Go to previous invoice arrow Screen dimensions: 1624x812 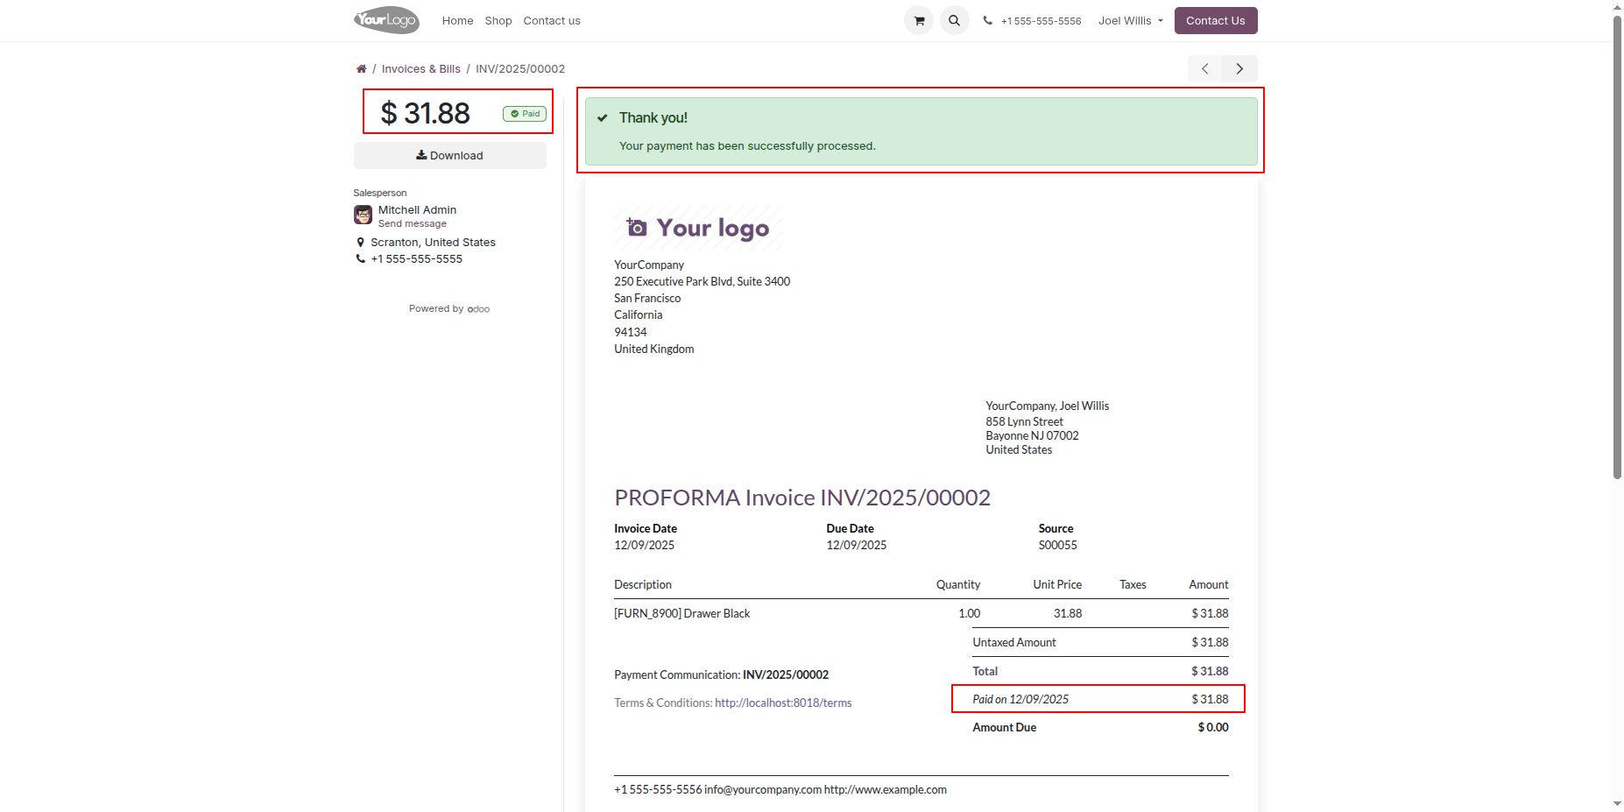[1205, 69]
